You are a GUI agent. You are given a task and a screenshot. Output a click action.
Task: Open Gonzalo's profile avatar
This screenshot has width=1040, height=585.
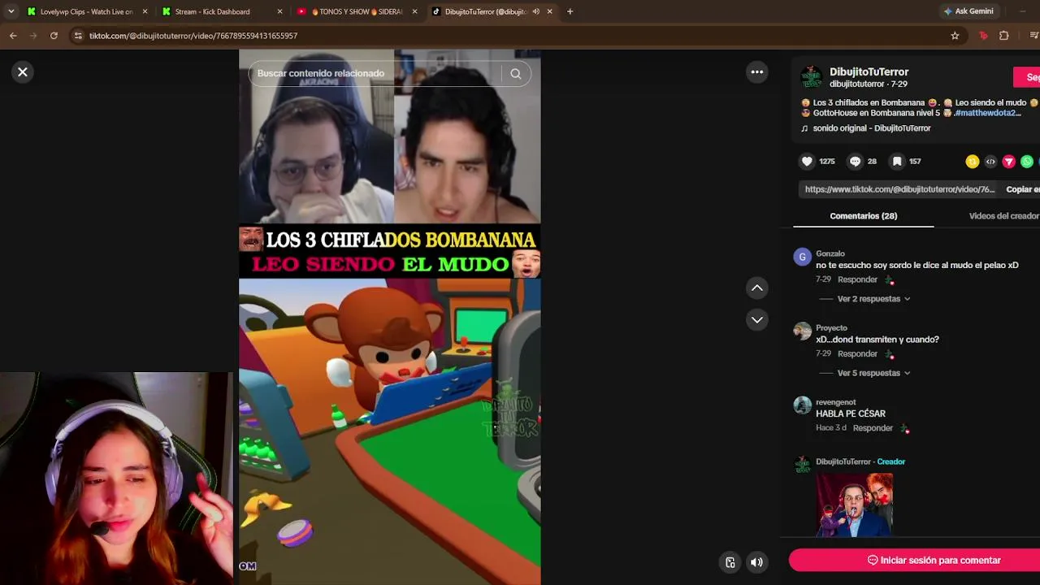pyautogui.click(x=802, y=258)
